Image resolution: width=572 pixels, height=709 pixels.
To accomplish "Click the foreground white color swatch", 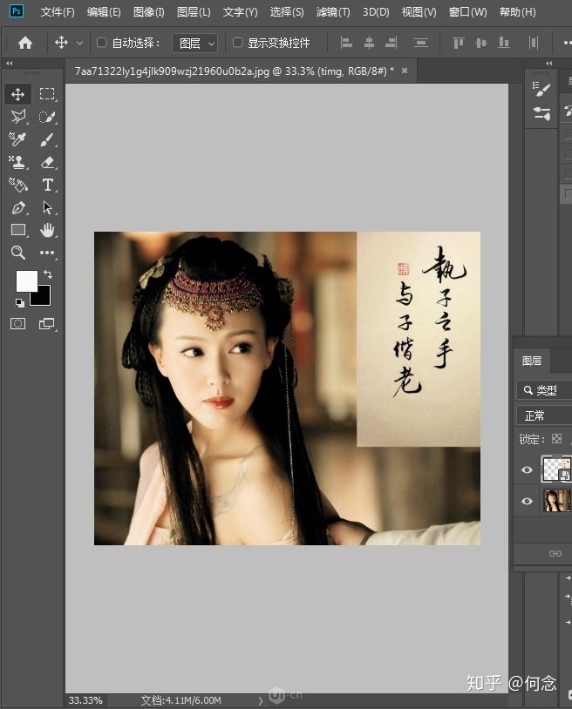I will 27,281.
